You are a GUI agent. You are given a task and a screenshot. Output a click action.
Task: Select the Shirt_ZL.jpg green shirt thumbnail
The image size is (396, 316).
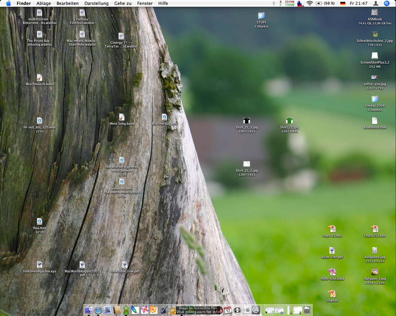289,121
